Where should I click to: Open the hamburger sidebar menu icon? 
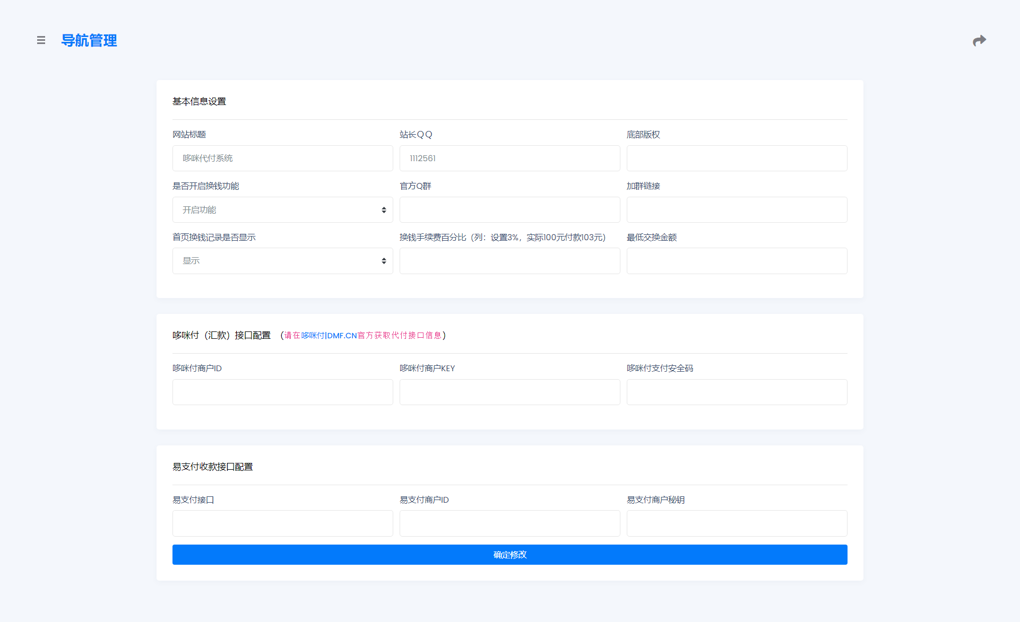[41, 40]
